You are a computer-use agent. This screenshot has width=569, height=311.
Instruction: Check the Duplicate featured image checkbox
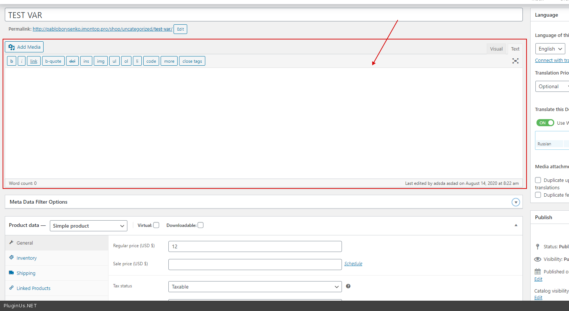coord(538,195)
